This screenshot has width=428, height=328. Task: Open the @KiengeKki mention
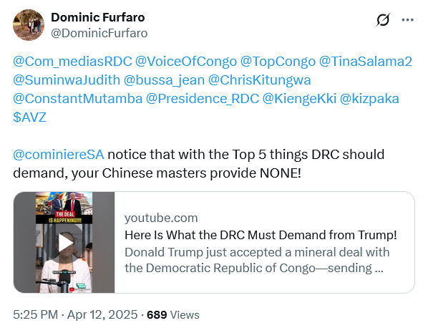click(x=299, y=99)
